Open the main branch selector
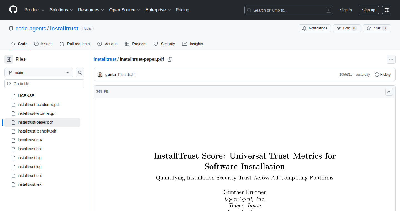400x211 pixels. click(x=39, y=73)
